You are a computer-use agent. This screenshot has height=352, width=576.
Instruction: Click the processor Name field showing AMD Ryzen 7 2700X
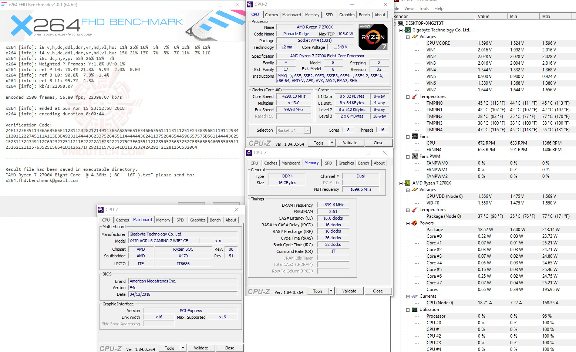[315, 27]
